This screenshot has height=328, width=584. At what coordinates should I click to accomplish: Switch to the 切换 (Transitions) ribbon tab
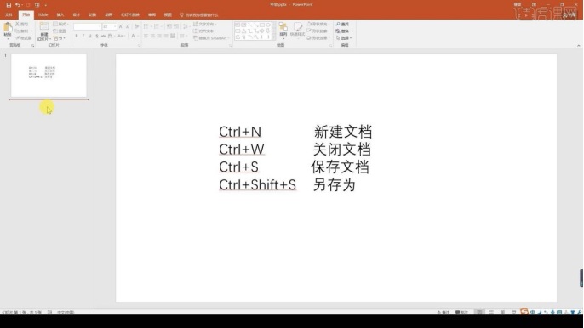[x=92, y=15]
